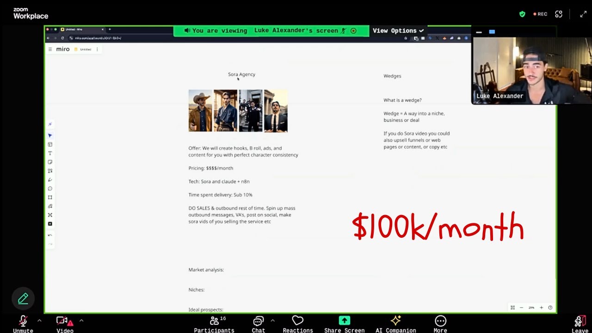Reload the shared browser page
592x333 pixels.
[62, 38]
